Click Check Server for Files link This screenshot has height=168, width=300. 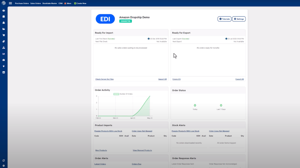coord(104,79)
